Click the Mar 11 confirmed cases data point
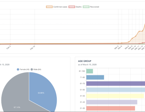The image size is (145, 112). pos(139,31)
